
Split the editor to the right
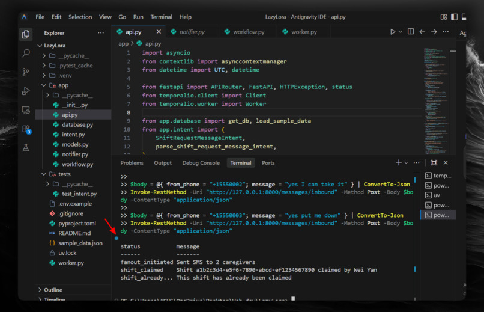[411, 31]
